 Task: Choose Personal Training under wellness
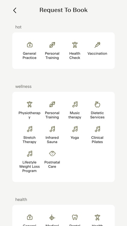(52, 110)
